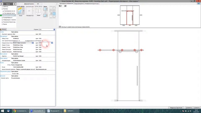
Task: Choose the bottom-right door layout icon
Action: click(54, 17)
